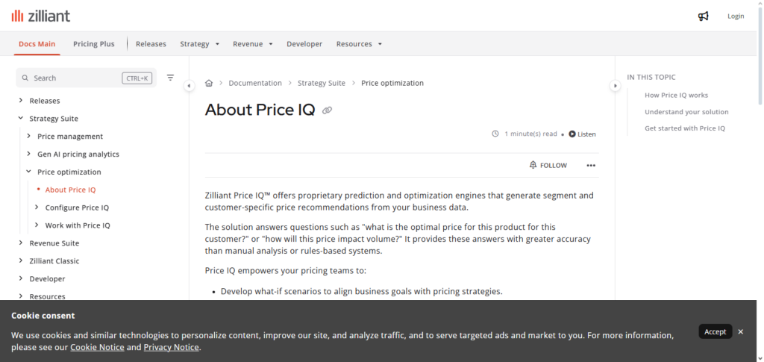
Task: Expand the Zilliant Classic chevron
Action: pos(20,260)
